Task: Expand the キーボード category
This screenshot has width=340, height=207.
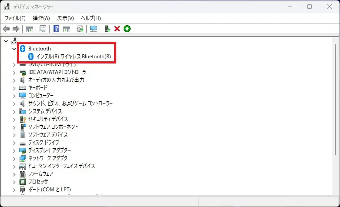Action: pyautogui.click(x=14, y=88)
